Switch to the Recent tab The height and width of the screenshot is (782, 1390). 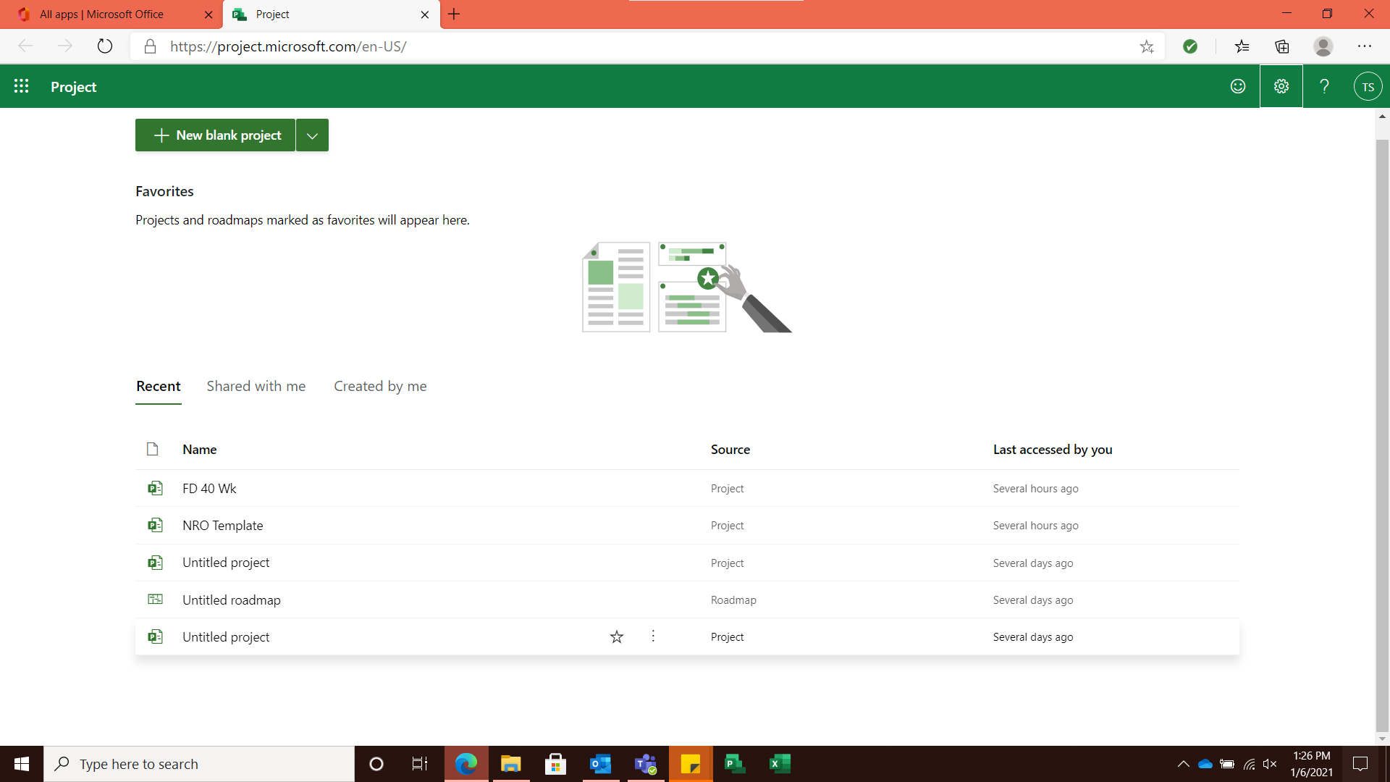tap(159, 386)
